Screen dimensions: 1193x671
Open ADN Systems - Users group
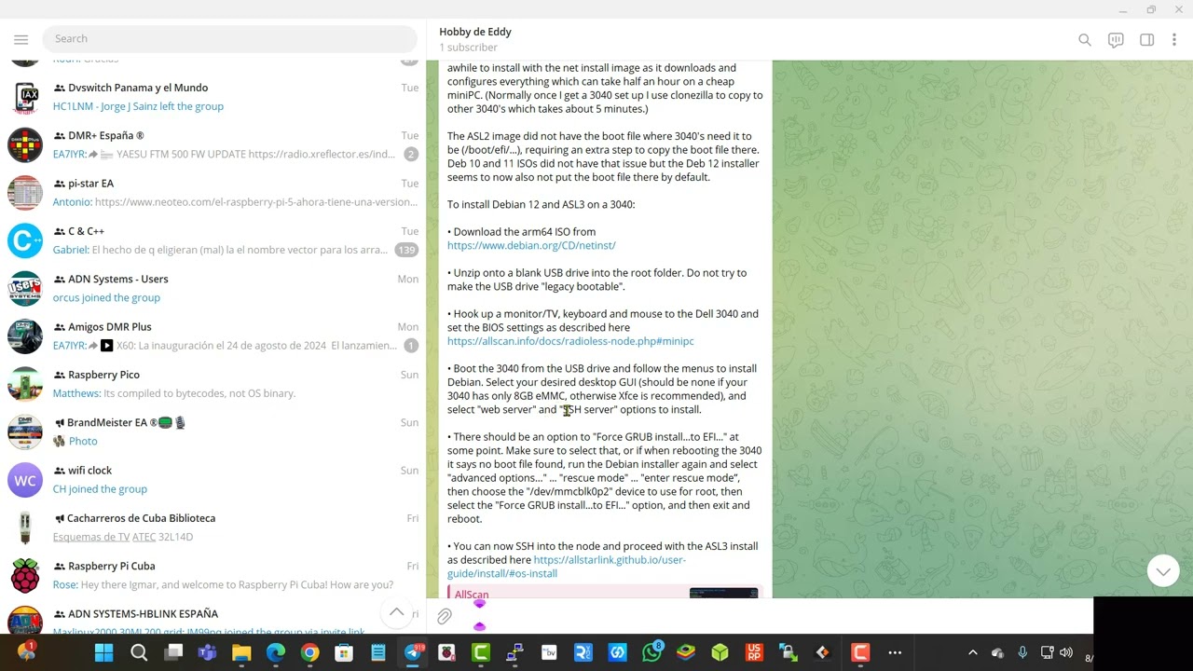(x=213, y=288)
